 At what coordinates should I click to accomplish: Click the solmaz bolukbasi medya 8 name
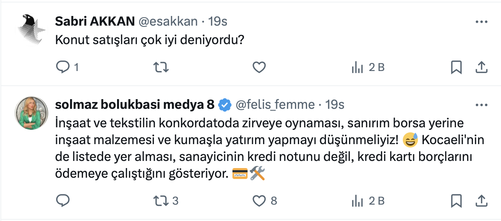pyautogui.click(x=135, y=105)
